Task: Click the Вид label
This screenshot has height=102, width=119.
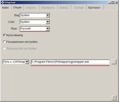Action: tap(17, 15)
